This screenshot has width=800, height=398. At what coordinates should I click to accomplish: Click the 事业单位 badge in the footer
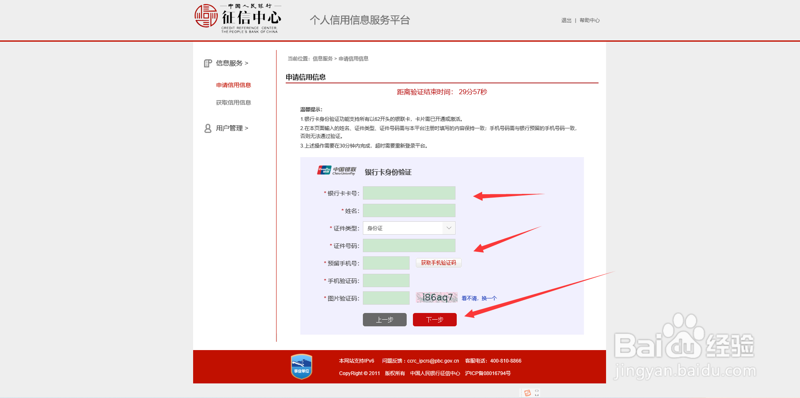point(301,366)
